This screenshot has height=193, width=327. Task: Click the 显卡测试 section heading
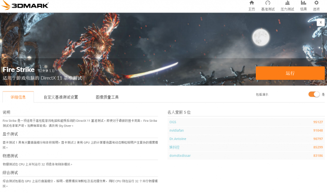tap(10, 134)
